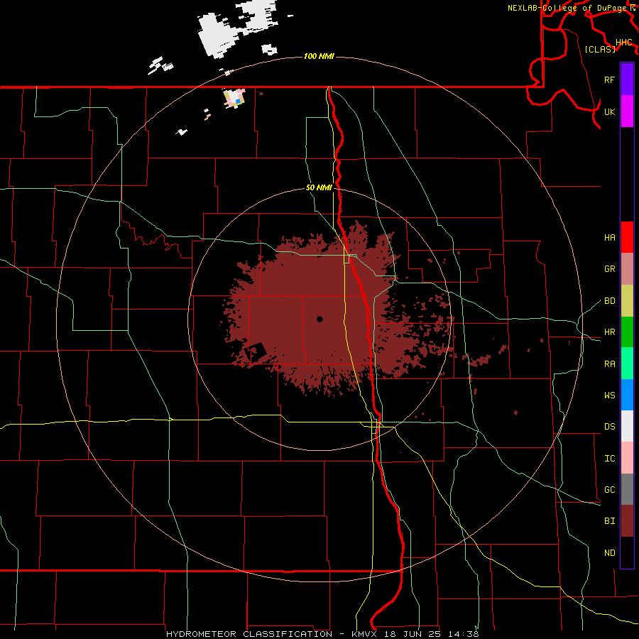This screenshot has width=639, height=639.
Task: Click the [CLAS] label
Action: pyautogui.click(x=600, y=49)
